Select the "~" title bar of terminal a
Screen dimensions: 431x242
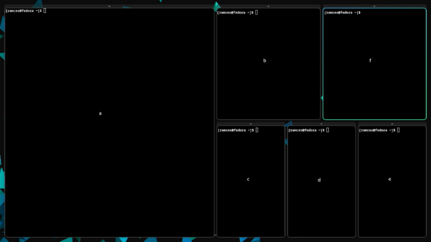109,6
